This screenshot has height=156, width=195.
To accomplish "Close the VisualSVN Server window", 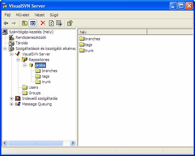I will [189, 6].
